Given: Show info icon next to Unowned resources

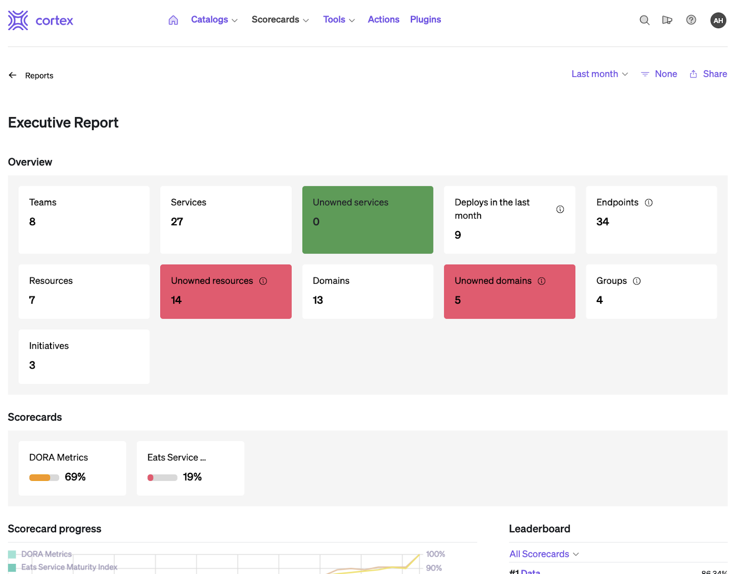Looking at the screenshot, I should 263,281.
